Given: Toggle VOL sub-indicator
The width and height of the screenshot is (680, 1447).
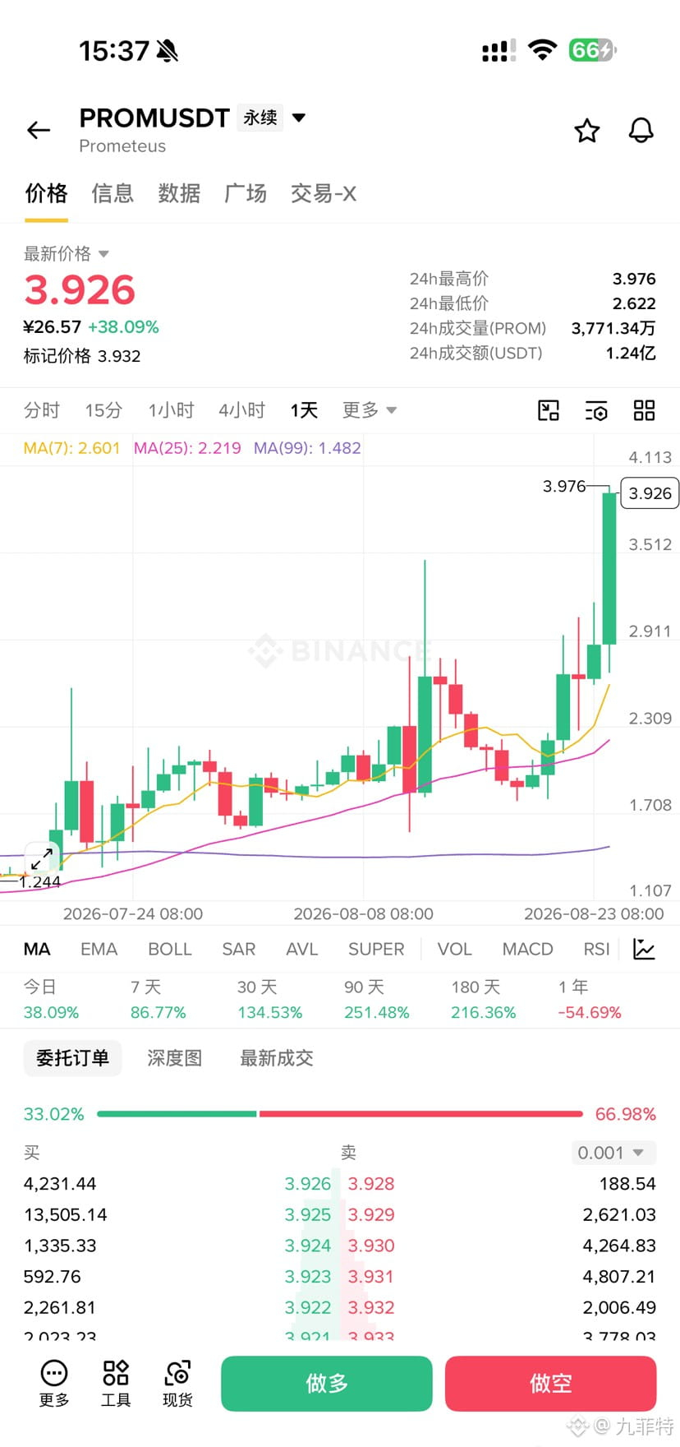Looking at the screenshot, I should click(x=454, y=949).
